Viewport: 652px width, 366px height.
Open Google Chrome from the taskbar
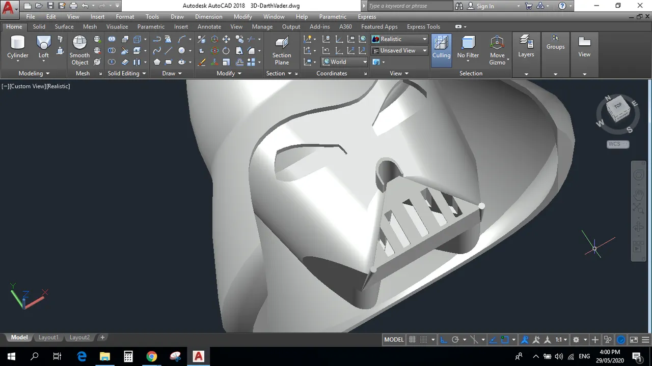(151, 356)
